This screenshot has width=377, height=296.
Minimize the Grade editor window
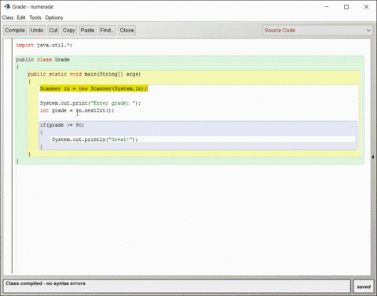[x=327, y=7]
